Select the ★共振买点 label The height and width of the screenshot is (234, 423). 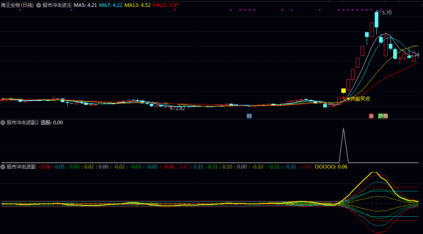(x=358, y=99)
